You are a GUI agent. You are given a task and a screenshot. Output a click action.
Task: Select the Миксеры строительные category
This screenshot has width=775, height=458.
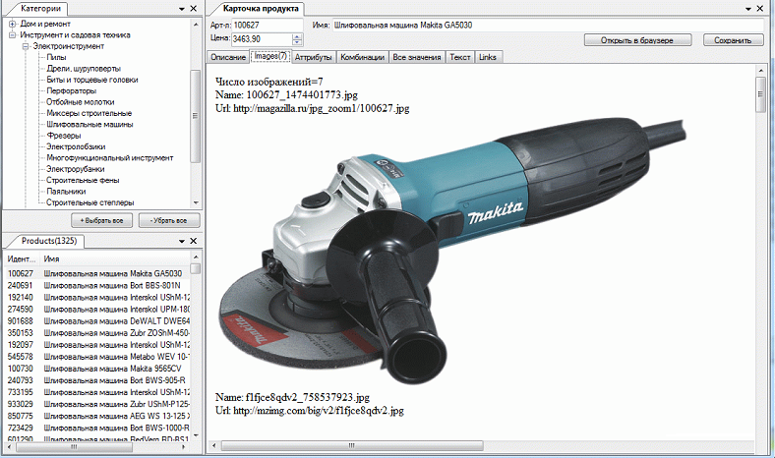tap(89, 113)
